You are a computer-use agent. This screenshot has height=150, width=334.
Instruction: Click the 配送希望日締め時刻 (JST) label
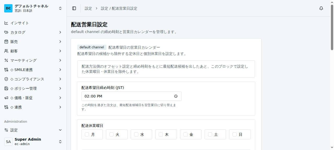(x=103, y=88)
